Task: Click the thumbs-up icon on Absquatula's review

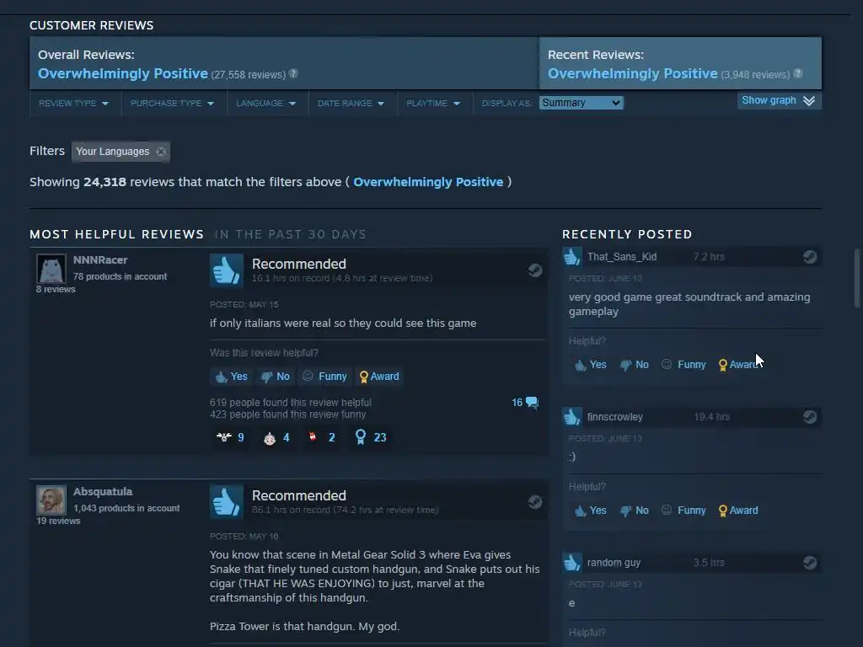Action: 226,502
